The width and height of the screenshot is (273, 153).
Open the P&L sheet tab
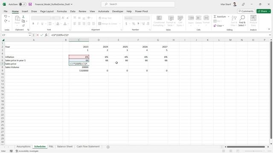51,147
